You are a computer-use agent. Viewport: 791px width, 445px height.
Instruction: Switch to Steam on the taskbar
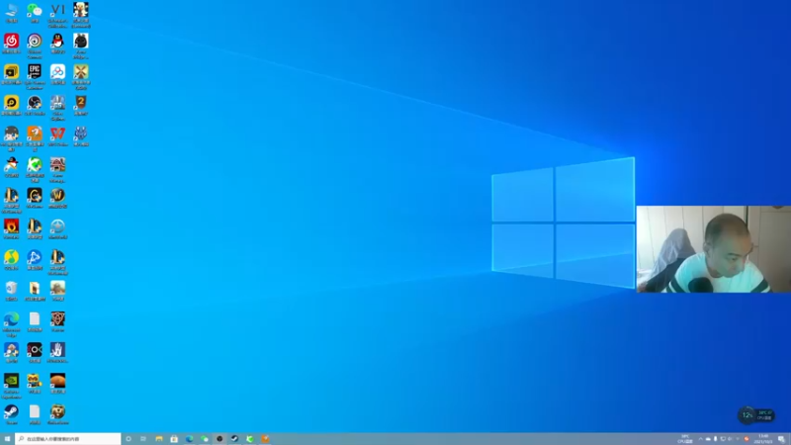234,439
